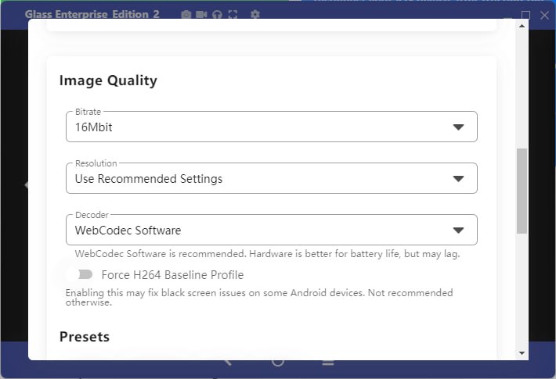Click the scrollbar down arrow
556x379 pixels.
pos(522,352)
